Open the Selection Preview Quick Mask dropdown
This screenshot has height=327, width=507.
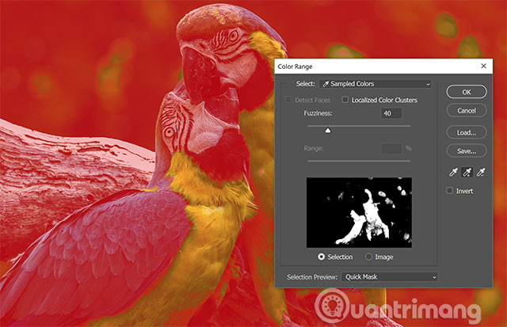pyautogui.click(x=390, y=277)
